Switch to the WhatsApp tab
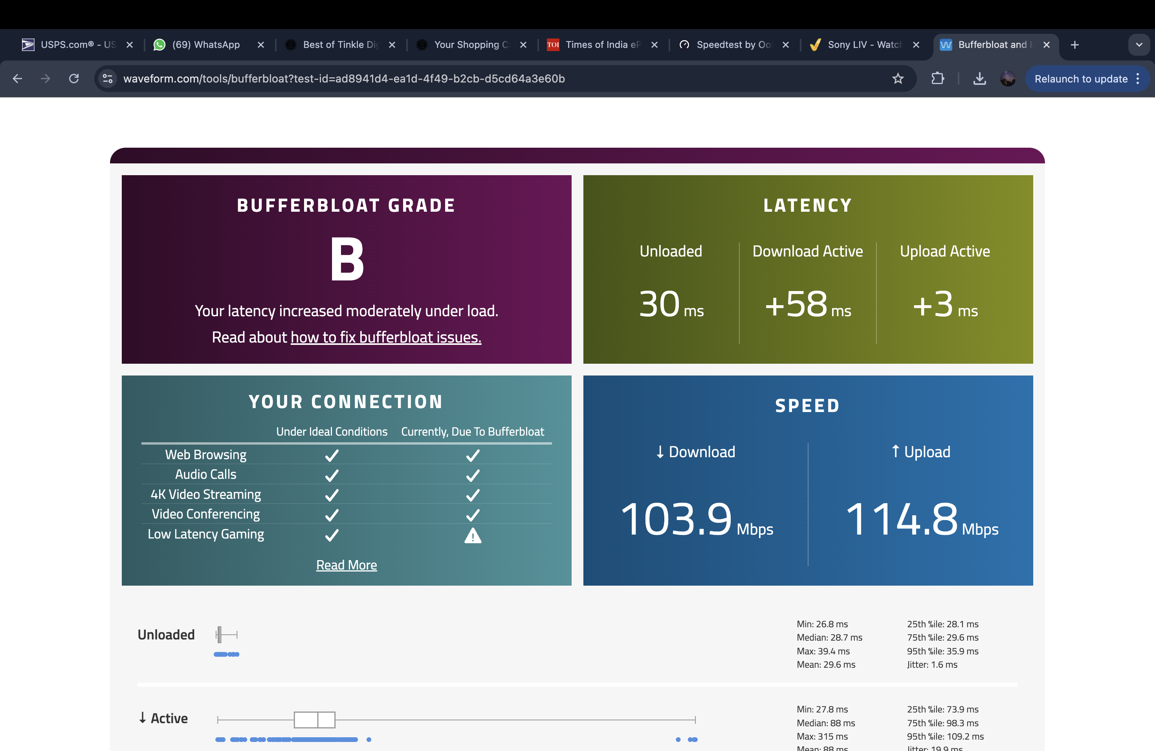This screenshot has width=1155, height=751. click(x=206, y=45)
